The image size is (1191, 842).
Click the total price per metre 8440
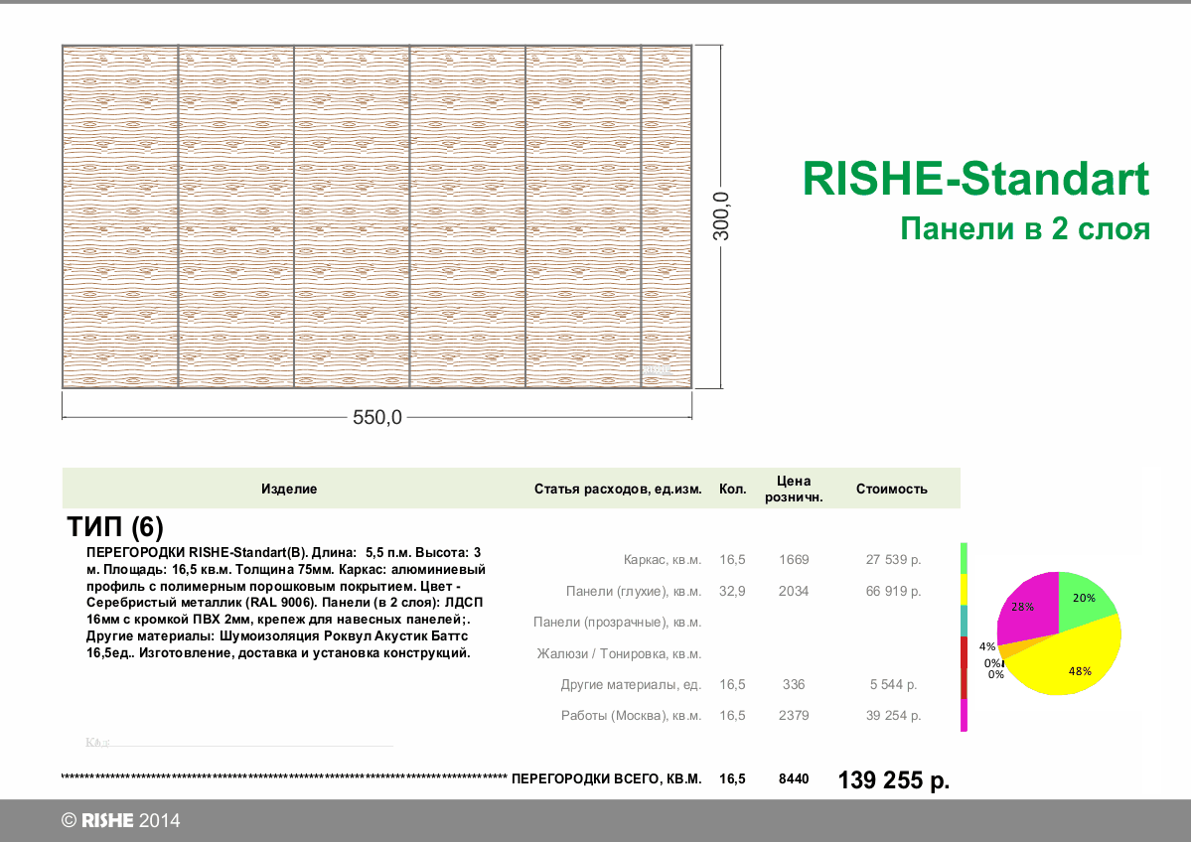click(794, 779)
